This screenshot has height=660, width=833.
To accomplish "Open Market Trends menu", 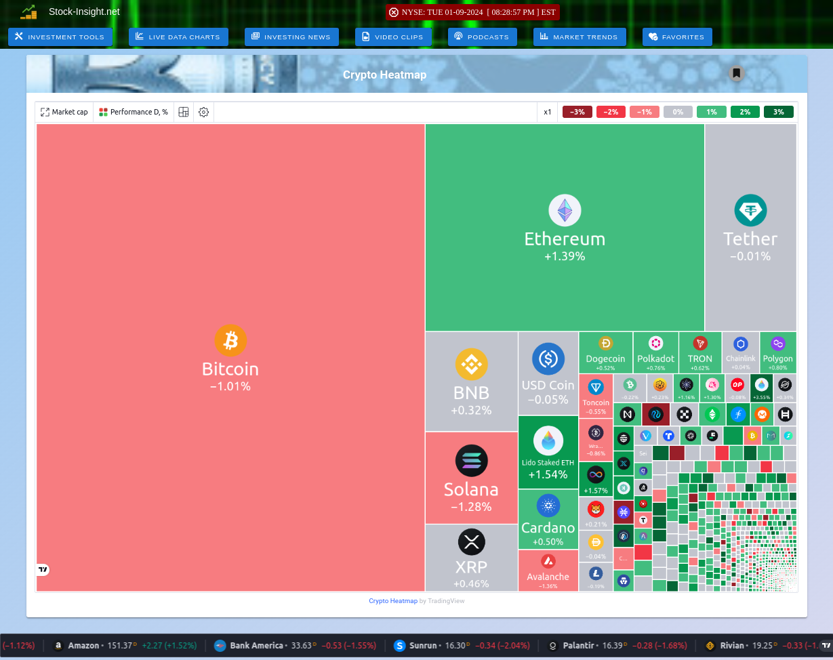I will click(580, 37).
